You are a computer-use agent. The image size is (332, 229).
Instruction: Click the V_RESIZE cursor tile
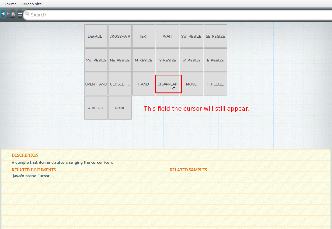coord(96,108)
